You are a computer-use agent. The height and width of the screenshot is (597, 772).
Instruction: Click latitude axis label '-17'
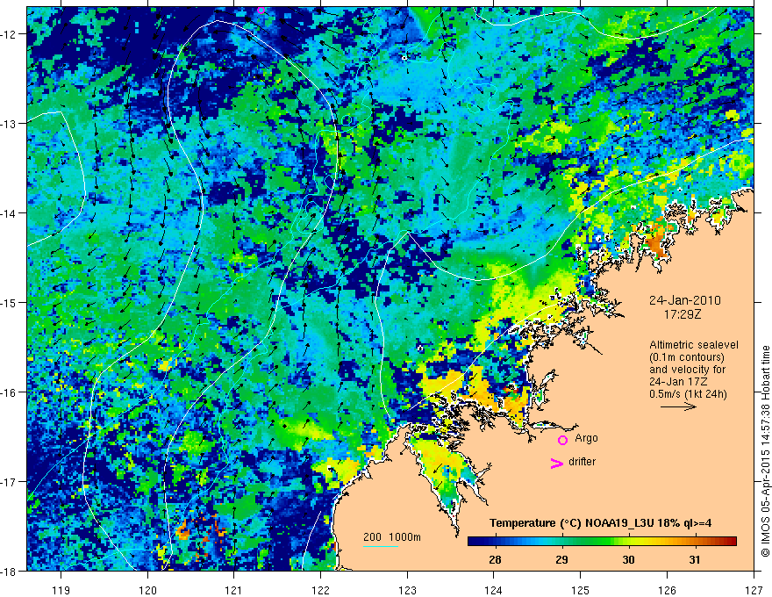9,482
